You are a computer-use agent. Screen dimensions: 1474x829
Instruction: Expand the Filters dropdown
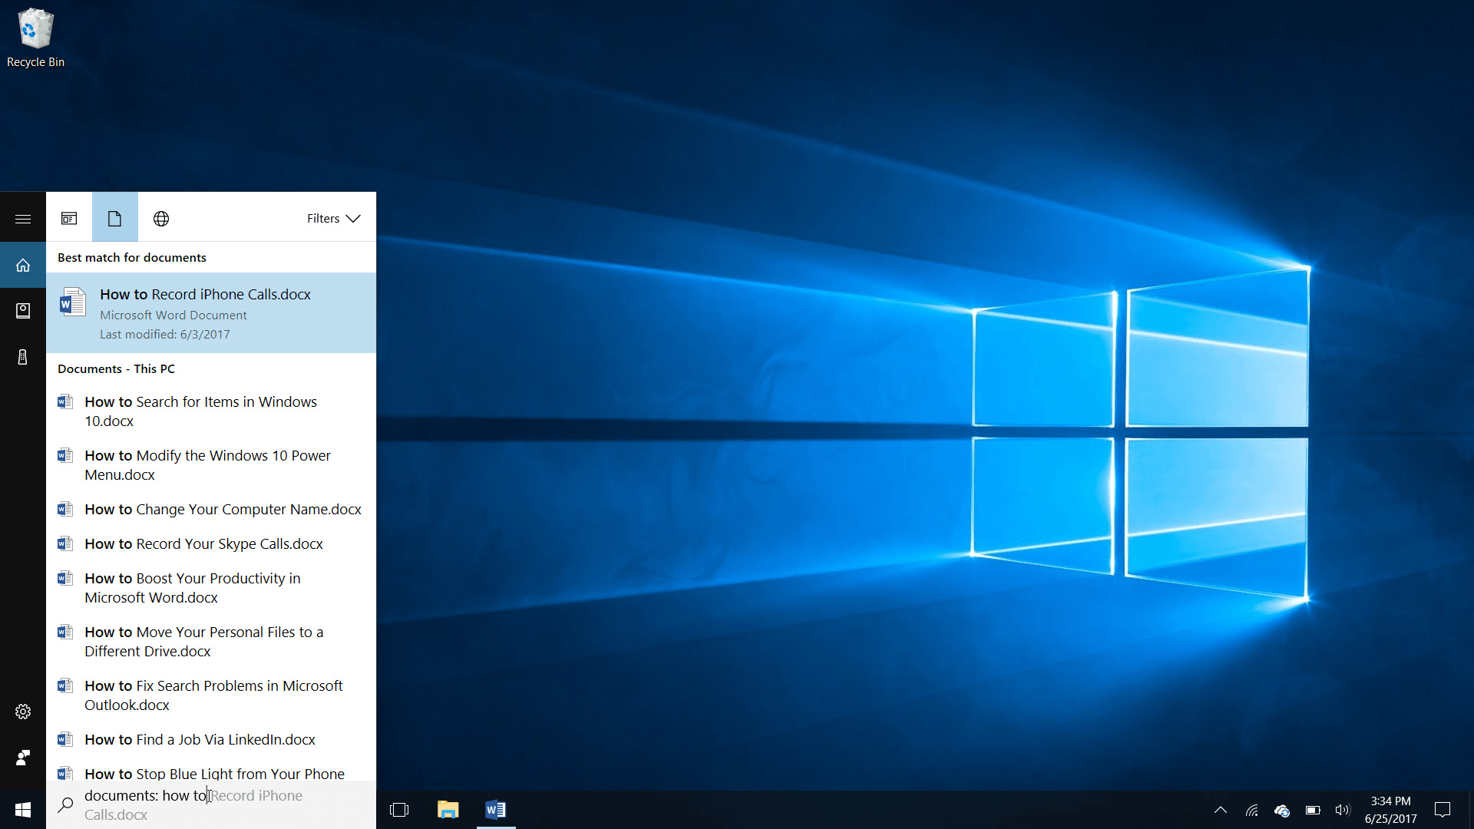[x=333, y=219]
